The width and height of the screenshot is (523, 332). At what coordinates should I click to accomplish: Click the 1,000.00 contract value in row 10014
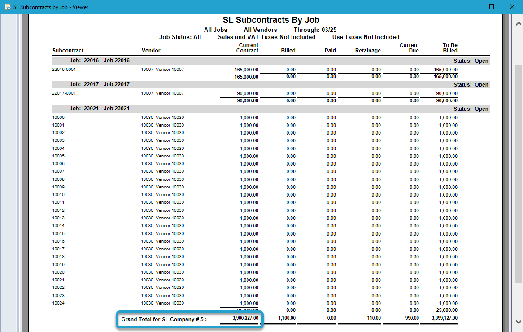[x=249, y=226]
